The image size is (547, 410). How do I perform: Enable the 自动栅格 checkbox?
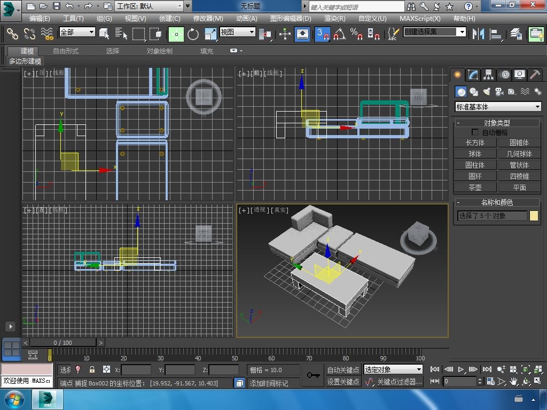pyautogui.click(x=475, y=132)
